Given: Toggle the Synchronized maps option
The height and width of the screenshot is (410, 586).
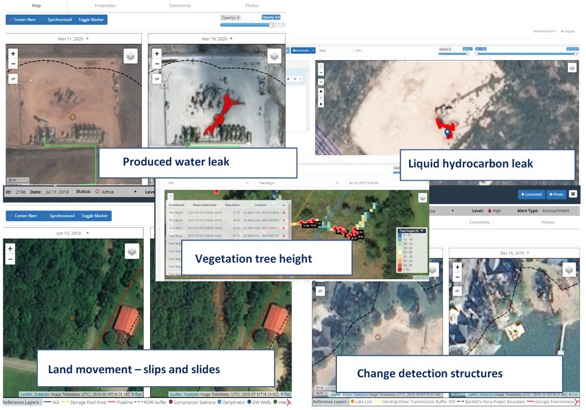Looking at the screenshot, I should 57,20.
